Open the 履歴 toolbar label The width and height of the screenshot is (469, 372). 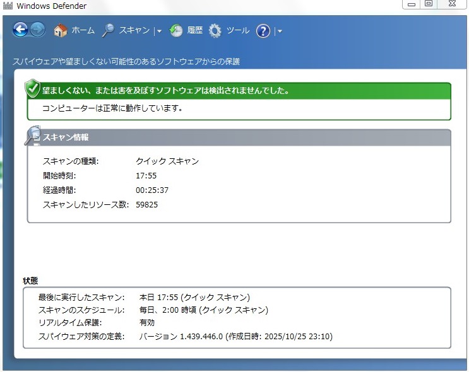click(194, 30)
